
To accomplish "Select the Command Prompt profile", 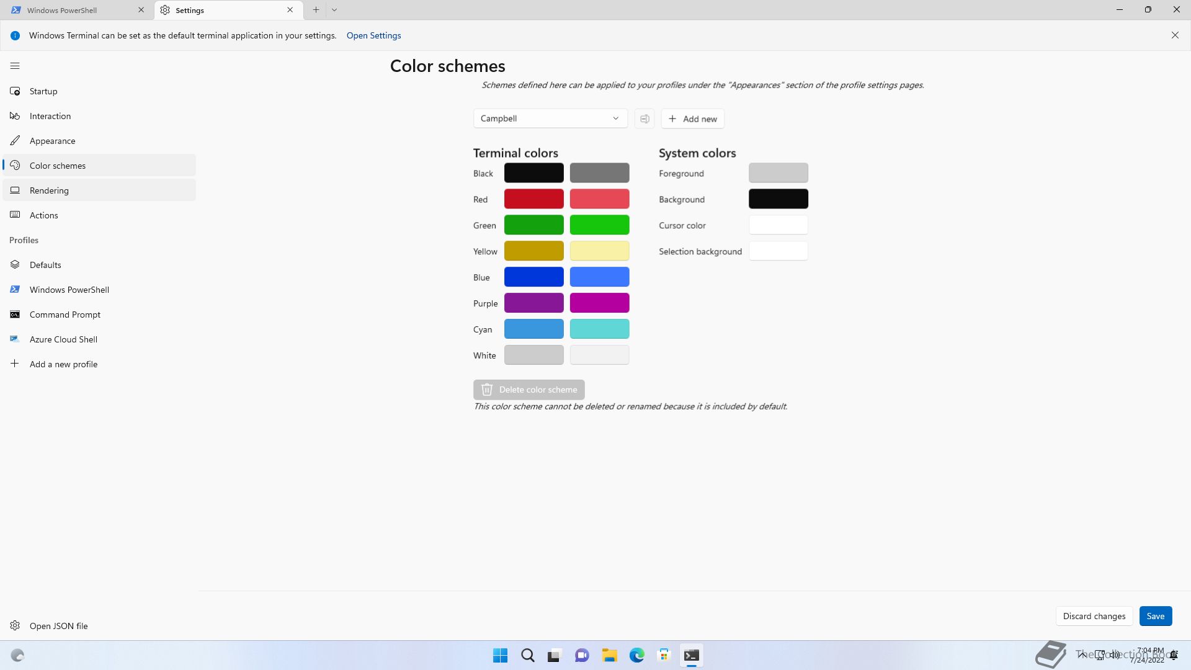I will pyautogui.click(x=99, y=315).
